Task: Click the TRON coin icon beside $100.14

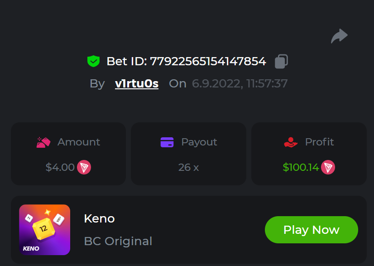Action: [x=328, y=167]
